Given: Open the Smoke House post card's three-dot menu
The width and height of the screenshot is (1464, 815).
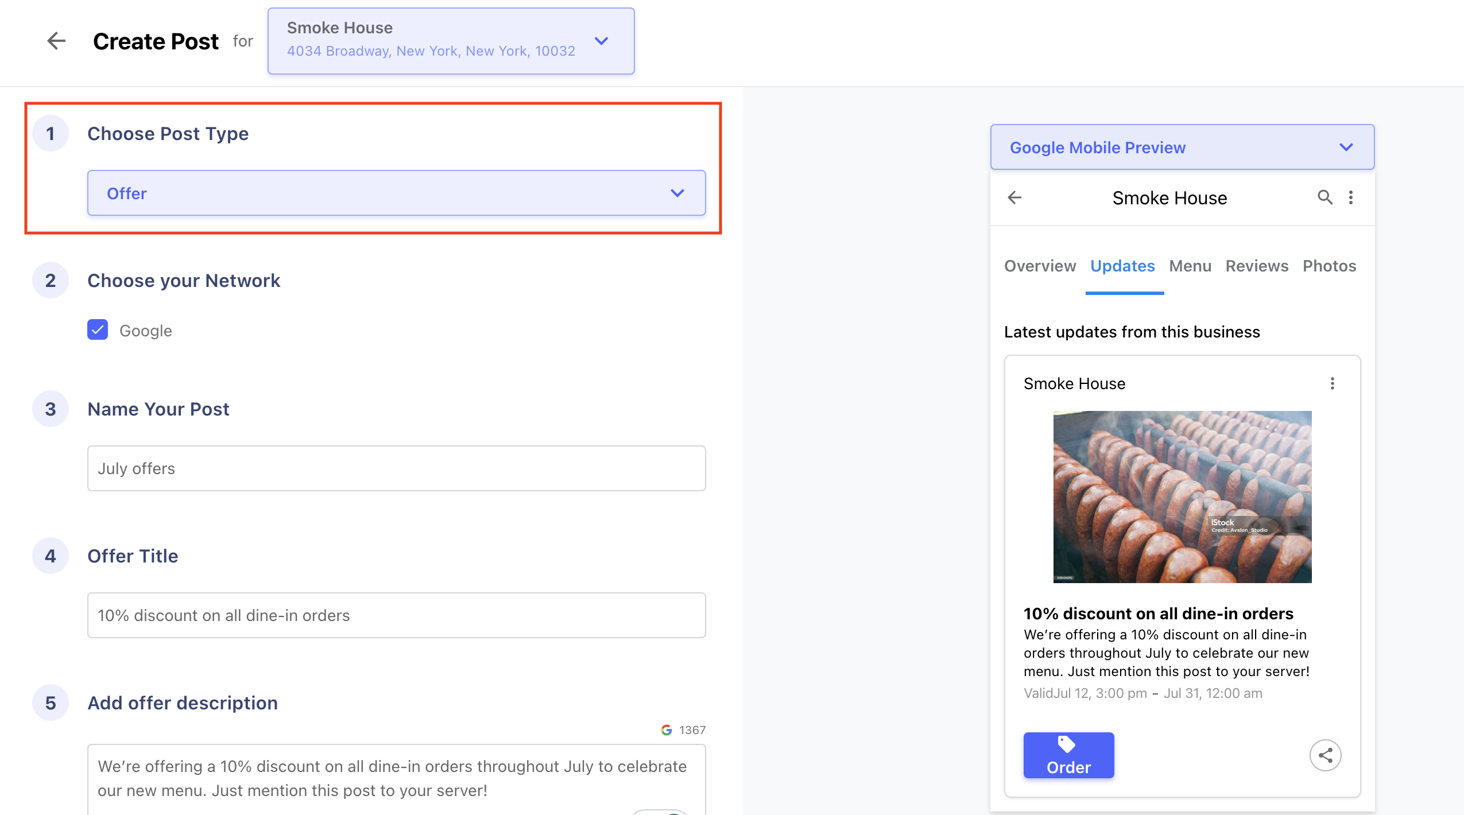Looking at the screenshot, I should coord(1333,383).
